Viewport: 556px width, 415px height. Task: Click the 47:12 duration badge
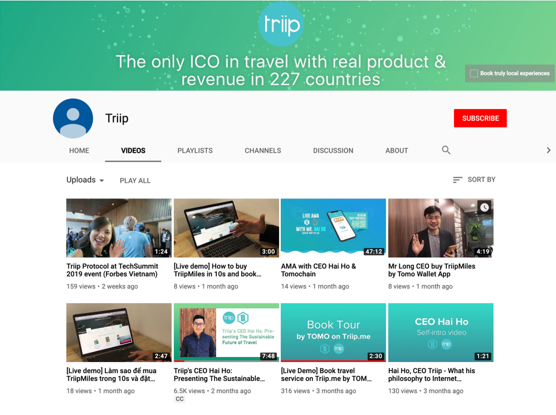pos(374,252)
